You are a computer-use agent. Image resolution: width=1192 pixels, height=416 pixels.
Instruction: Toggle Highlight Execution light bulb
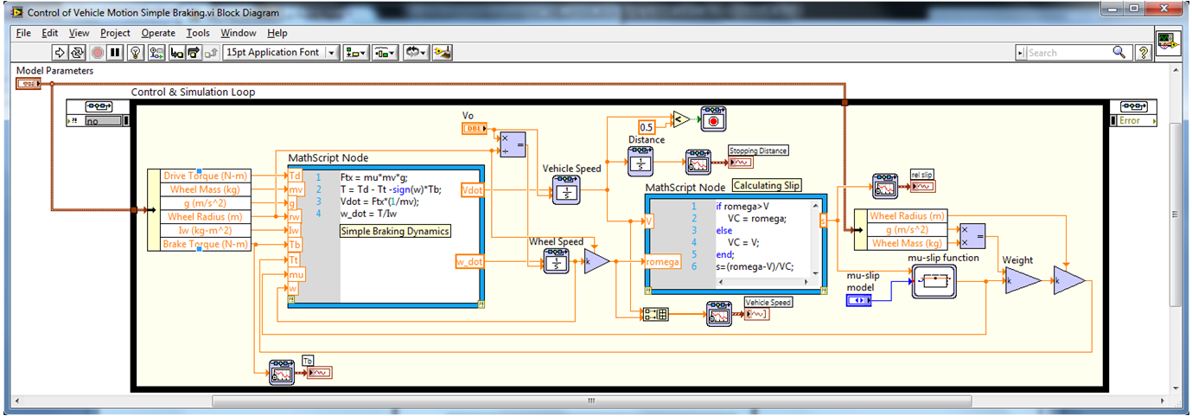[136, 53]
